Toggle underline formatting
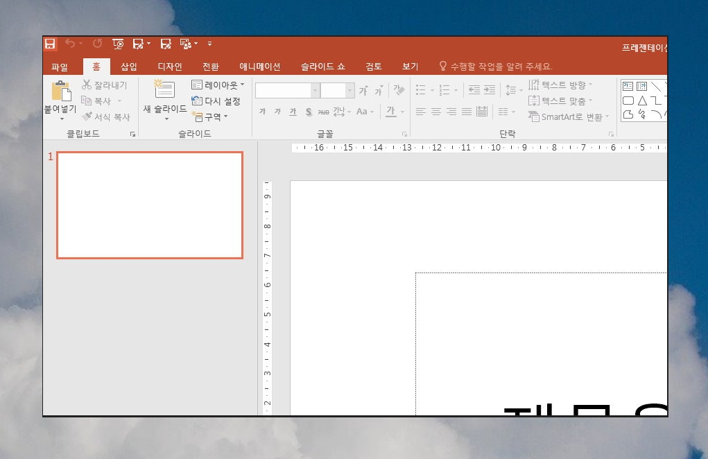 (293, 112)
